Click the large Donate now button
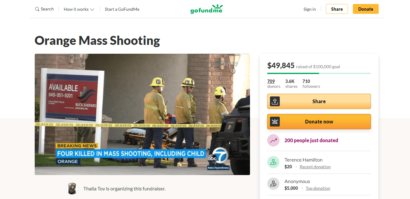Screen dimensions: 410x199 319,122
